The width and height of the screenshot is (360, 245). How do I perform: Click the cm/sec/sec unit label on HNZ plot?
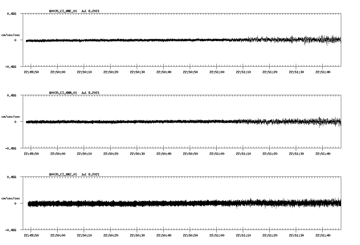pyautogui.click(x=11, y=198)
